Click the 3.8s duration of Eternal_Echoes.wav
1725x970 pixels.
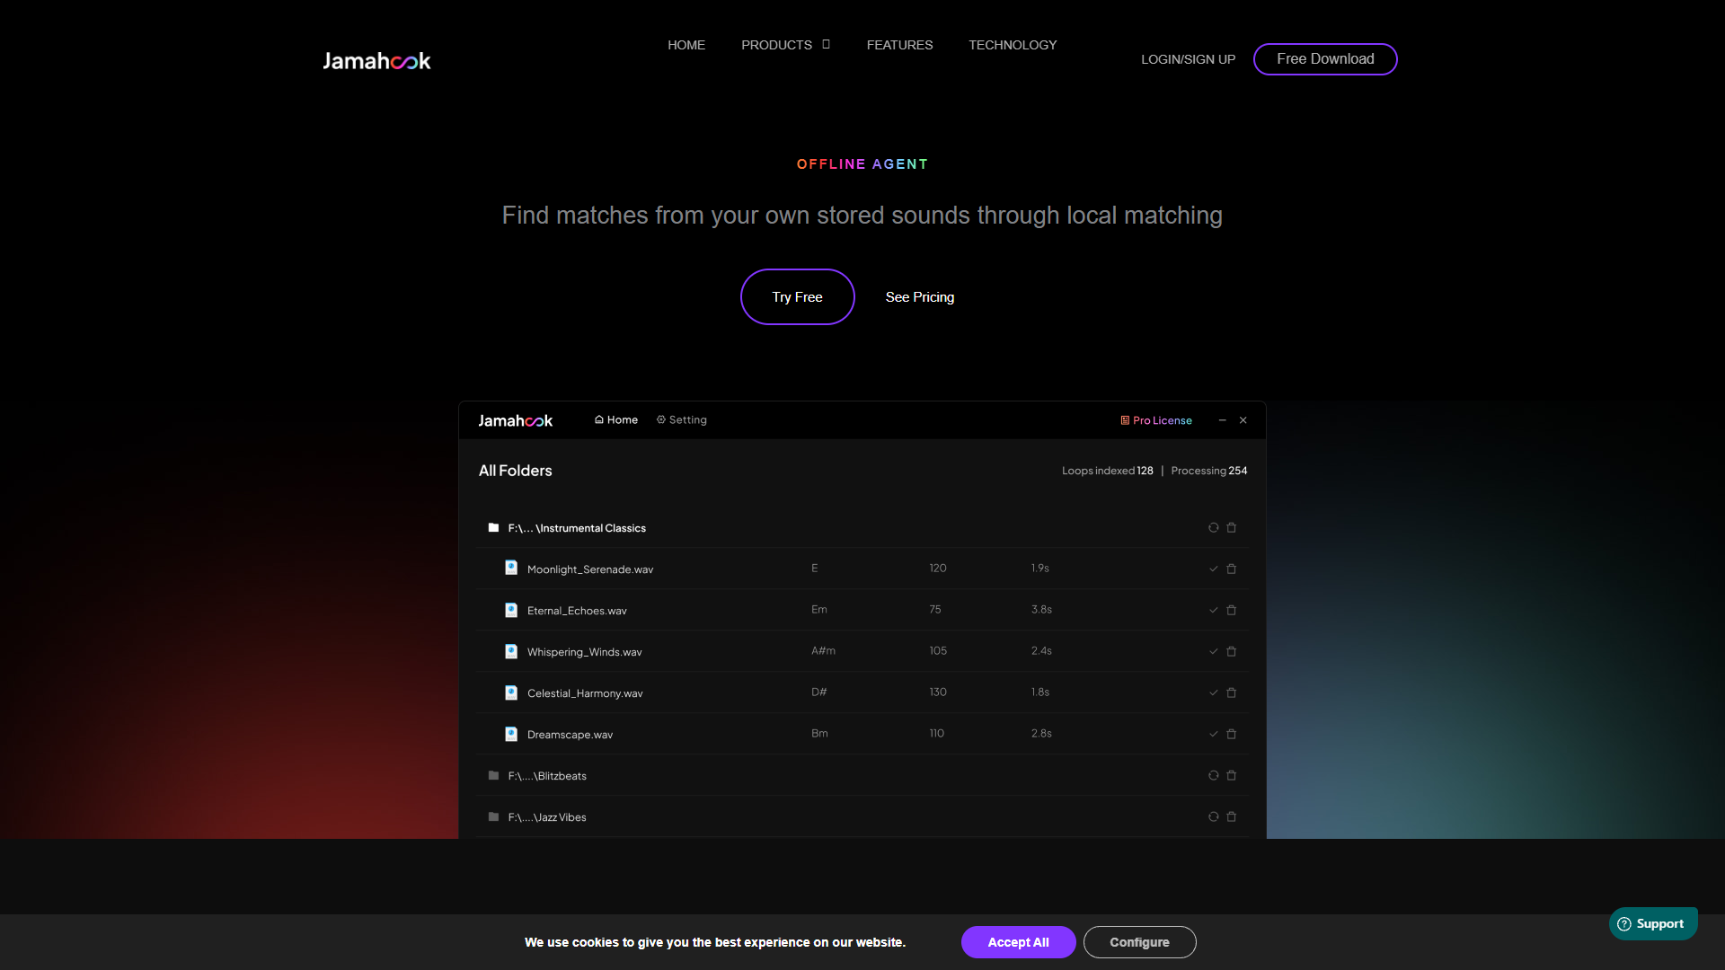click(1041, 610)
